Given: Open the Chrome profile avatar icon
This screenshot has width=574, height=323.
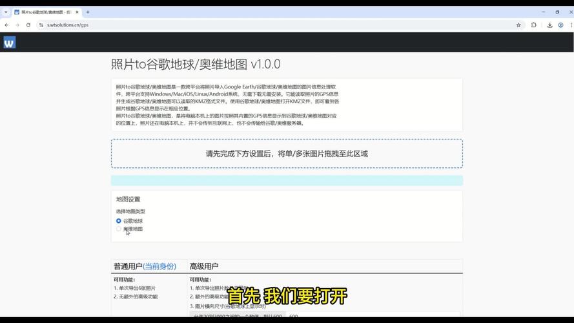Looking at the screenshot, I should 561,25.
